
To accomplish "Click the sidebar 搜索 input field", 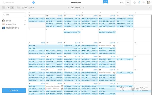I will 14,15.
